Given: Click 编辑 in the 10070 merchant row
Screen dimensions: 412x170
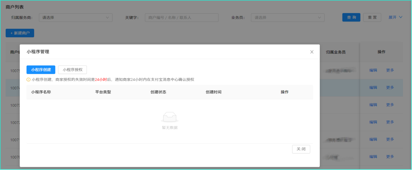Looking at the screenshot, I should click(x=373, y=157).
